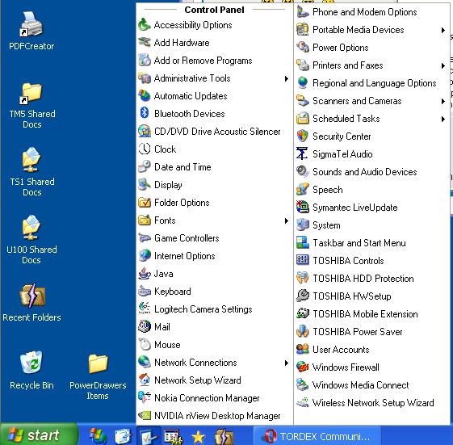This screenshot has width=453, height=445.
Task: Open Internet Options
Action: [214, 256]
